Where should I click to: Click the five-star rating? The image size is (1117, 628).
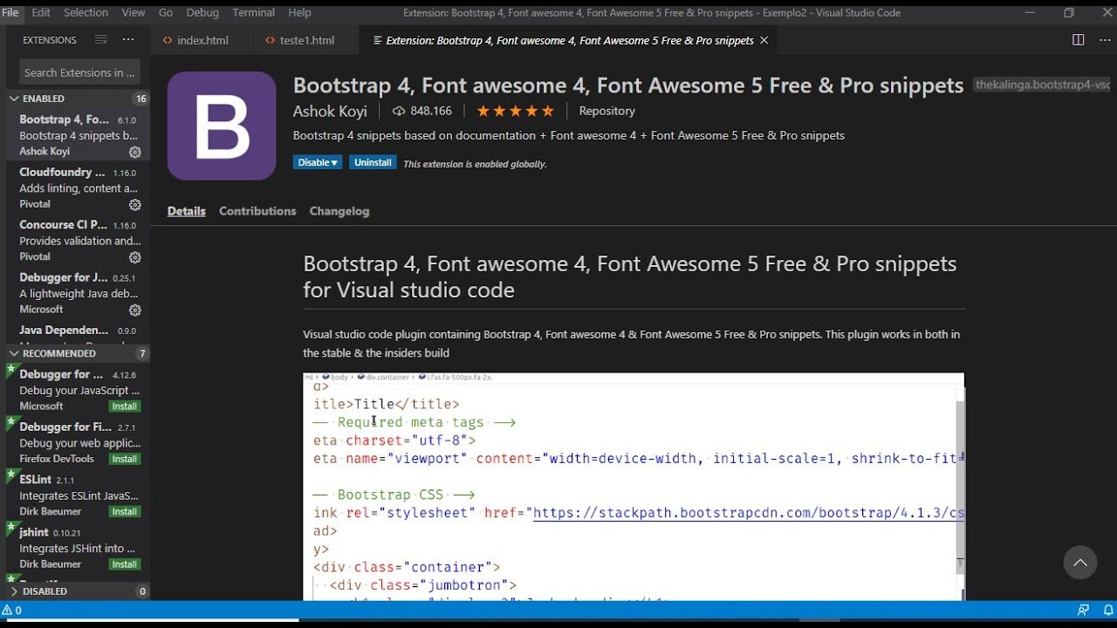515,111
